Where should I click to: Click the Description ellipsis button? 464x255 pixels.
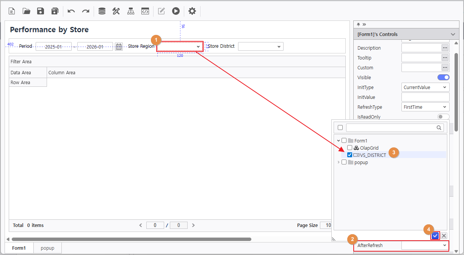pos(445,48)
